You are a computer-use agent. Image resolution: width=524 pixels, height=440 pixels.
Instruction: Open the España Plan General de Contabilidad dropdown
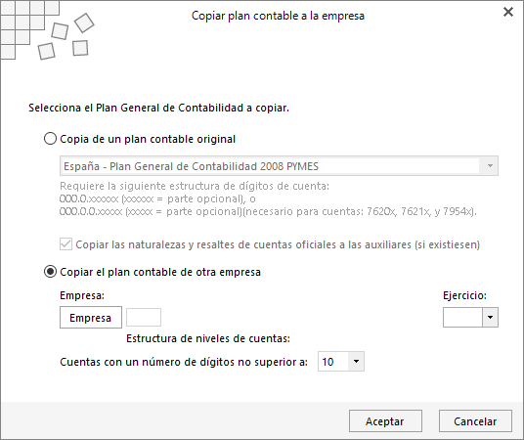(x=279, y=166)
